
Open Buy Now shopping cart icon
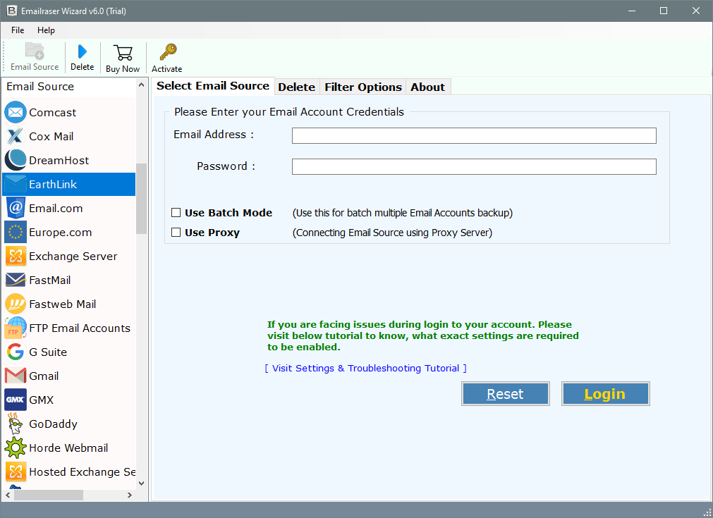(123, 53)
